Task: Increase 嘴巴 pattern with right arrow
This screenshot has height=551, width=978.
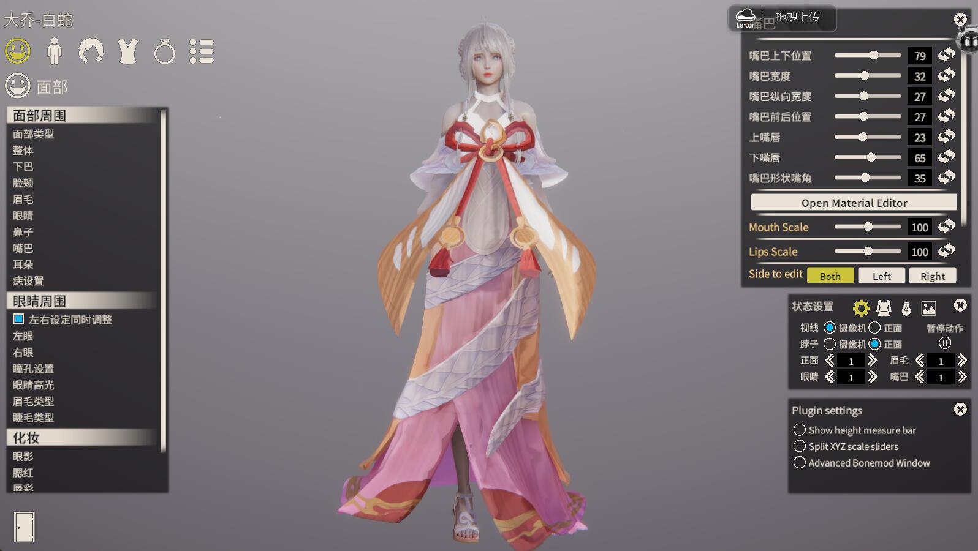Action: 962,377
